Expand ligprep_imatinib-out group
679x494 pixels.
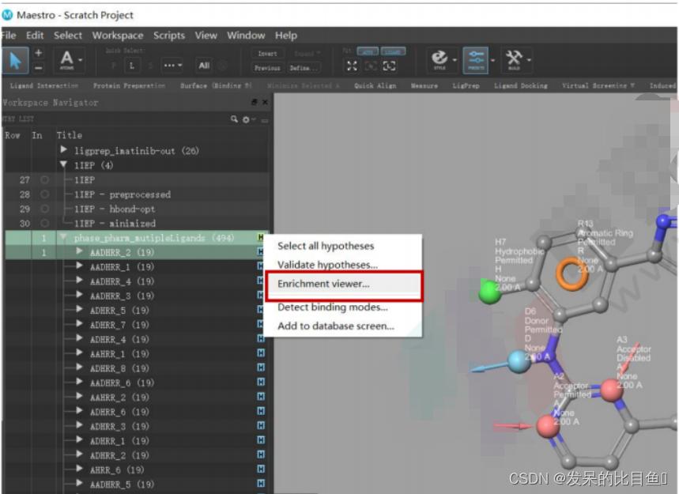[64, 150]
